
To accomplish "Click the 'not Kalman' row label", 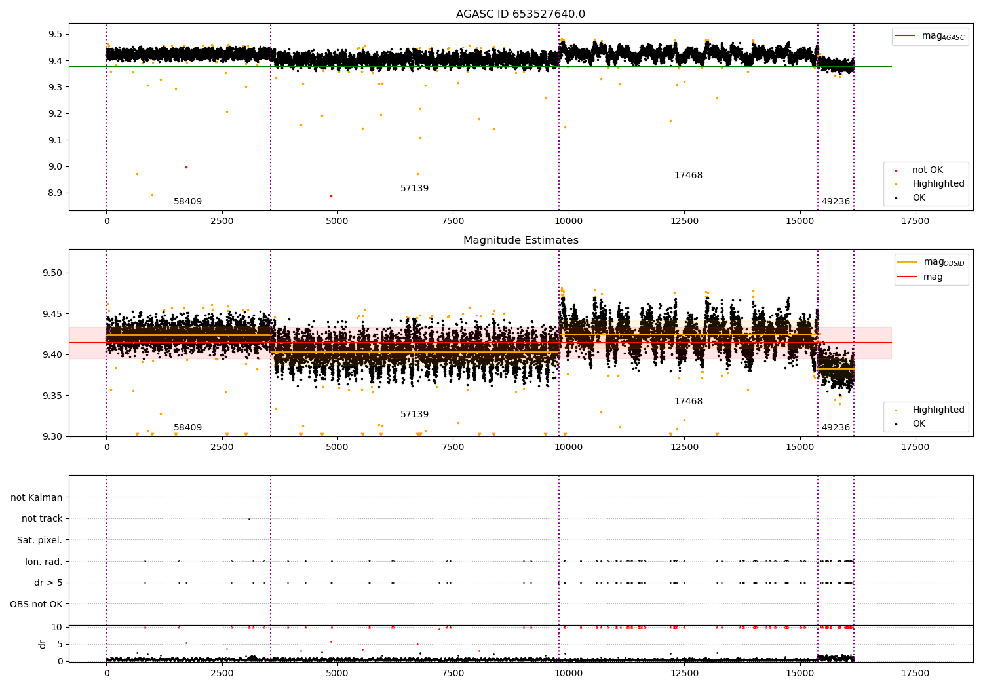I will click(x=37, y=497).
